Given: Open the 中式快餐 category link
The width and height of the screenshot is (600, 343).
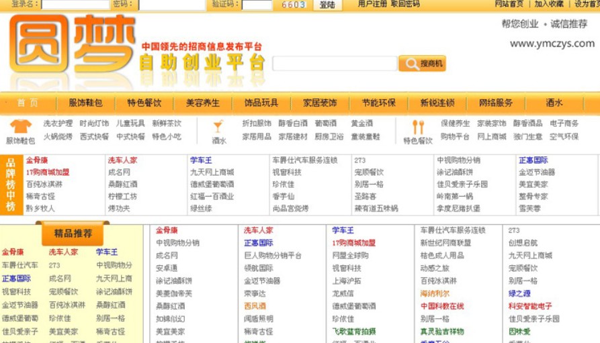Looking at the screenshot, I should click(130, 136).
